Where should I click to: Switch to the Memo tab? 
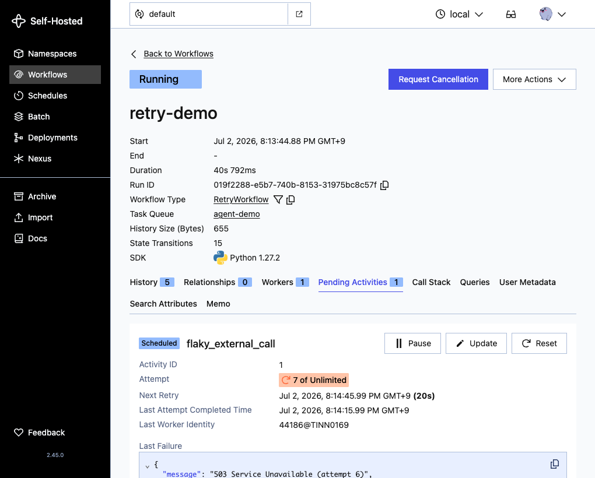coord(218,304)
